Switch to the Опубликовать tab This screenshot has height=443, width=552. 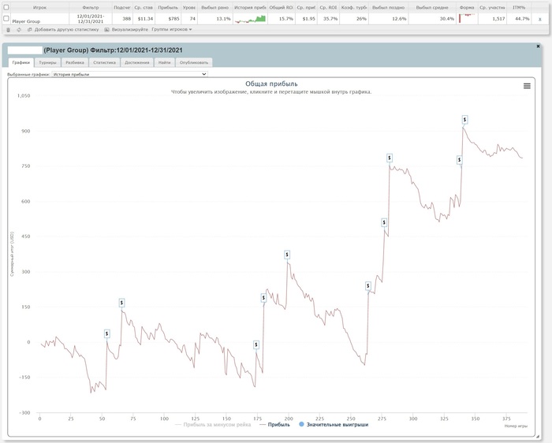click(194, 62)
